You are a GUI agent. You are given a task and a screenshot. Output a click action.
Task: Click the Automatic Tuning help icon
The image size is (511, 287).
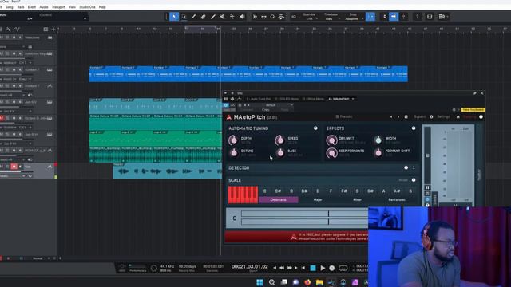click(x=315, y=128)
